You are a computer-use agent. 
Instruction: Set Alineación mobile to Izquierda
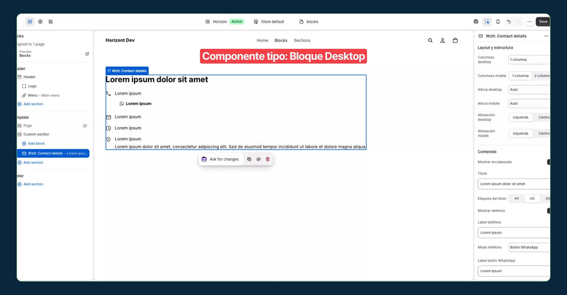click(x=520, y=134)
